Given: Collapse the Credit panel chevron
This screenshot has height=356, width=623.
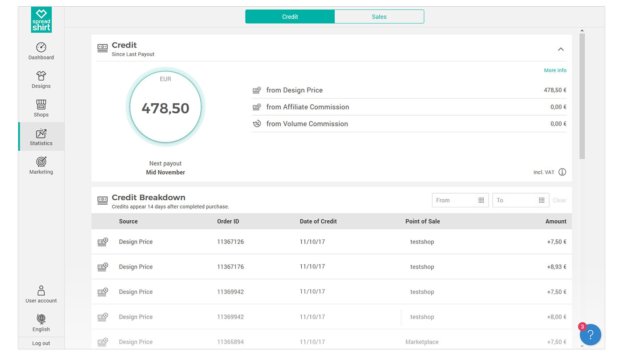Looking at the screenshot, I should tap(561, 49).
